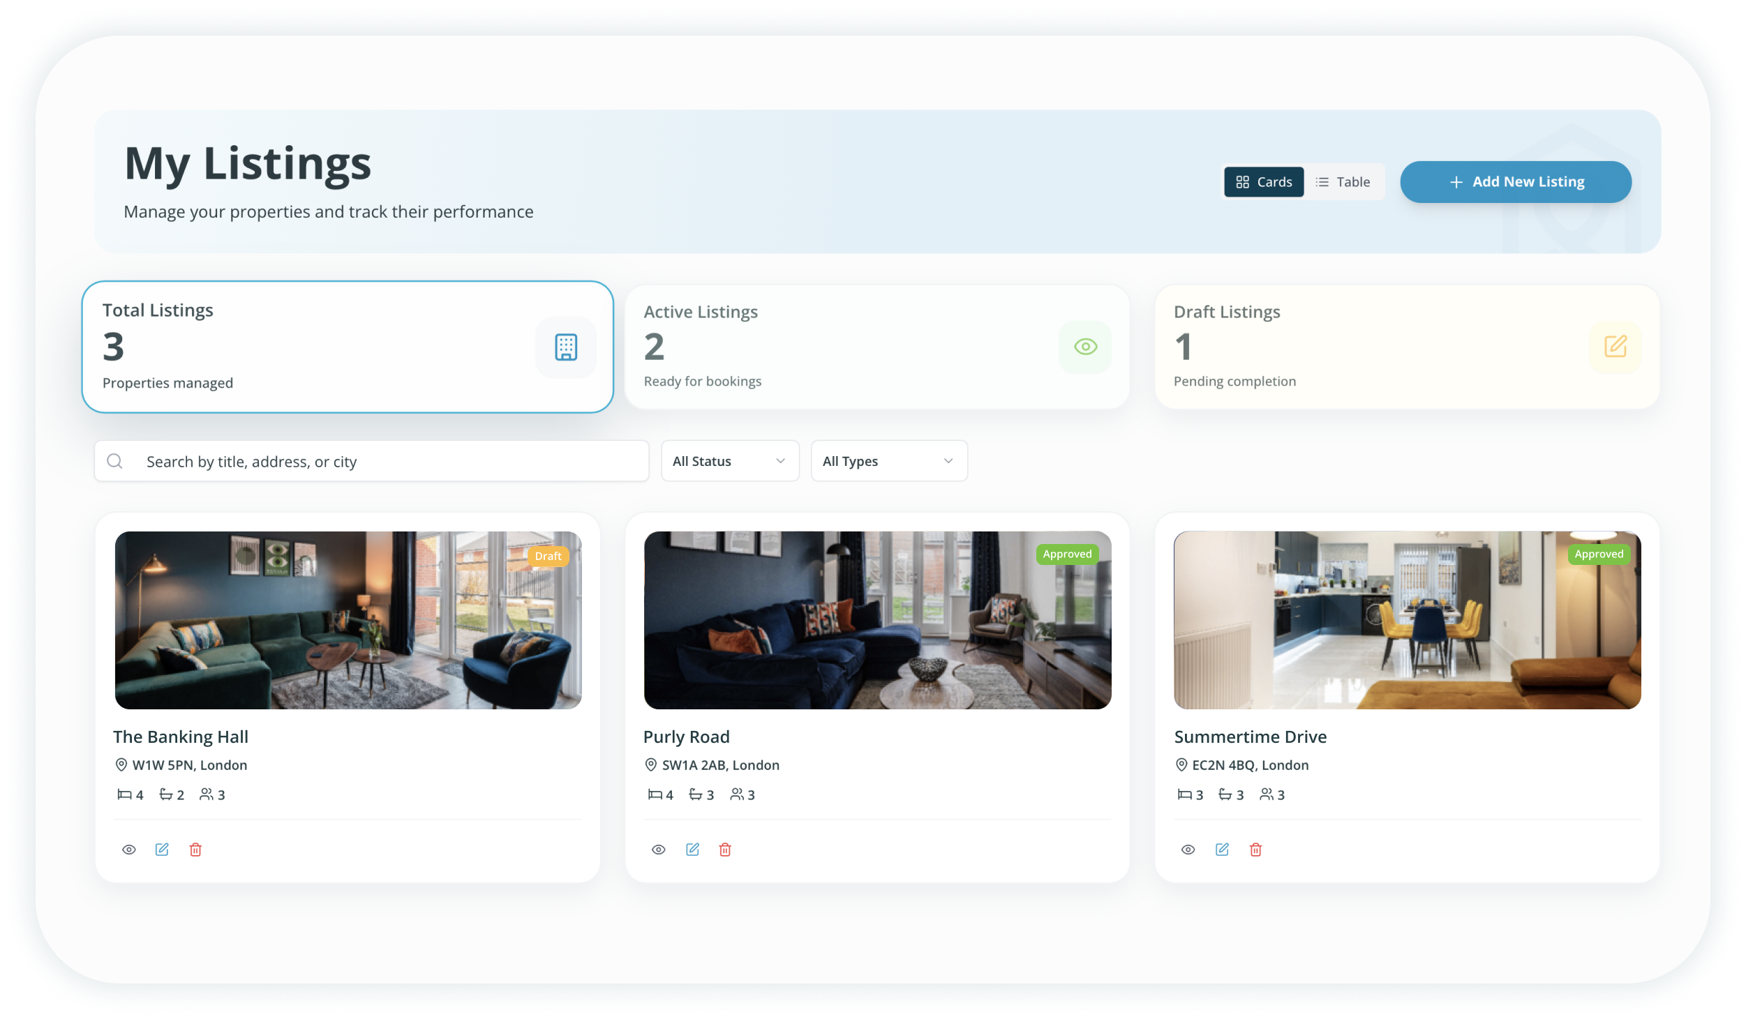This screenshot has height=1019, width=1746.
Task: Filter by Active Listings stat card
Action: click(x=876, y=347)
